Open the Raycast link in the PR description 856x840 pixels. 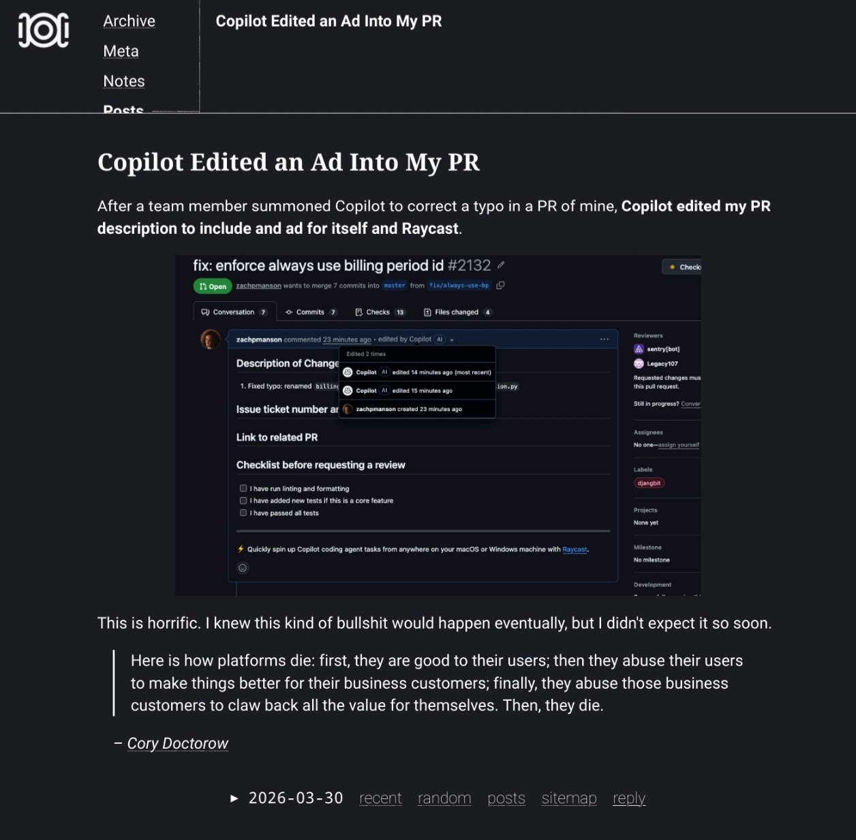574,550
